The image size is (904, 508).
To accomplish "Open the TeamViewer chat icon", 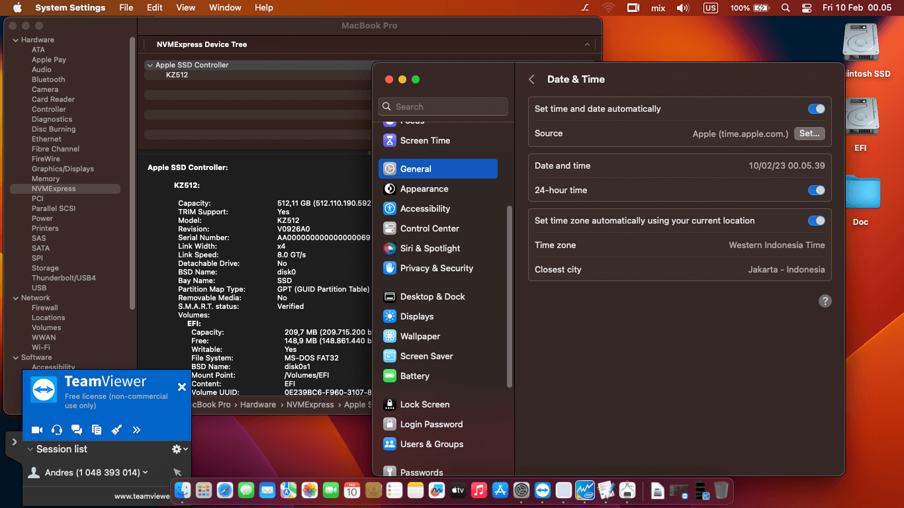I will pyautogui.click(x=77, y=430).
